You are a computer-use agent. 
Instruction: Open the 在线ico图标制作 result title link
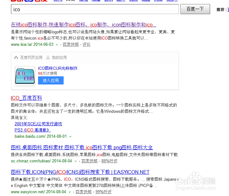tap(84, 25)
